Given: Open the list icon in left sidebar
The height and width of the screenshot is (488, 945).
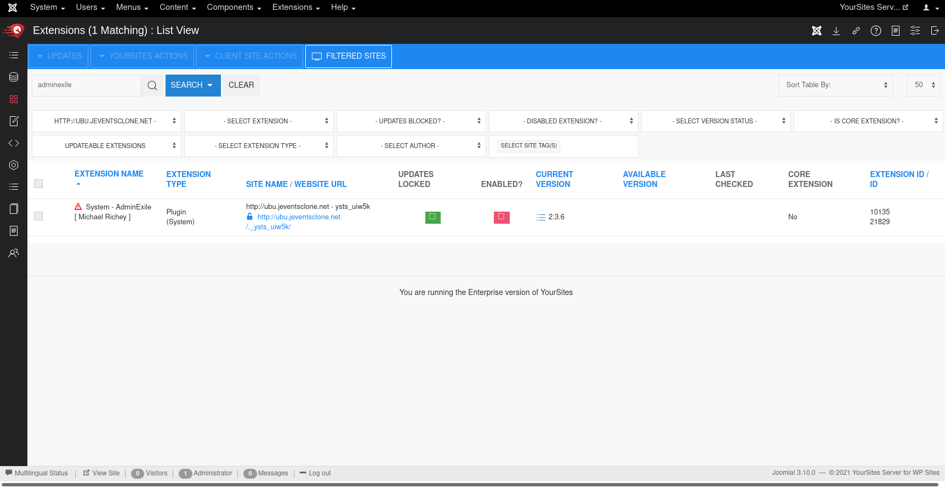Looking at the screenshot, I should [14, 55].
